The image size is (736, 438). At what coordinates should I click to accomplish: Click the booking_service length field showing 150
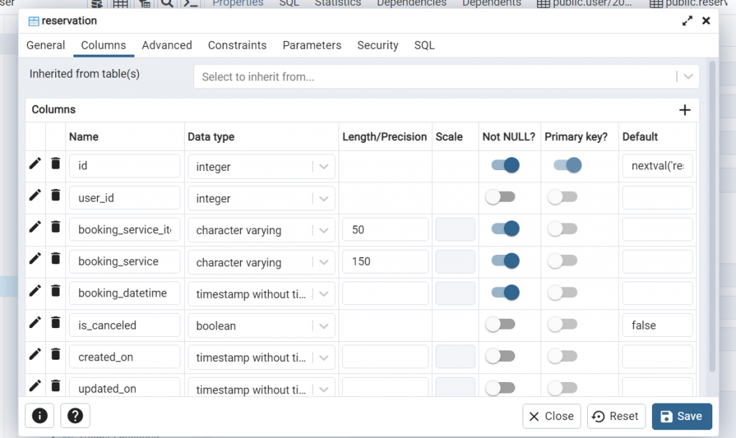pos(385,262)
